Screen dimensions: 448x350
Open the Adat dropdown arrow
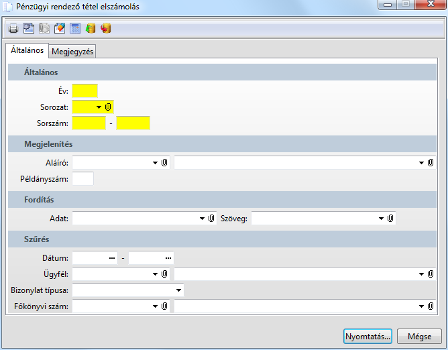[x=202, y=219]
